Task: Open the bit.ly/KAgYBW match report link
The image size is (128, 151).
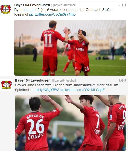Action: (x=47, y=90)
